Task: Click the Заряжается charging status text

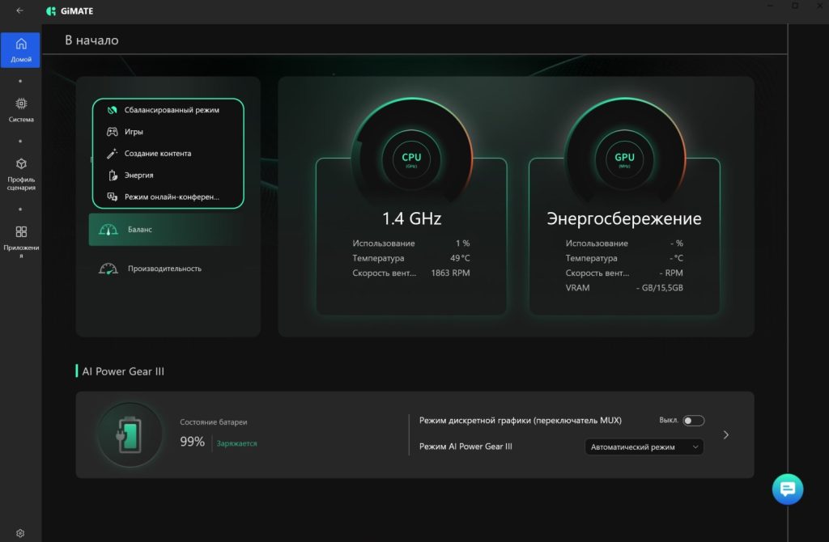Action: pyautogui.click(x=237, y=443)
